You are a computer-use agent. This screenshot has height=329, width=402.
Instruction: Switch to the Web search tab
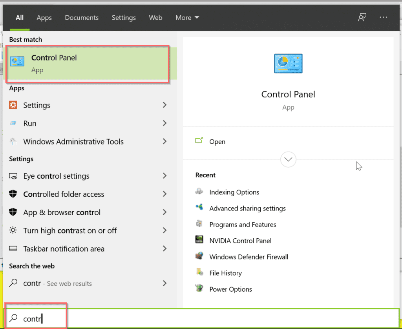155,17
